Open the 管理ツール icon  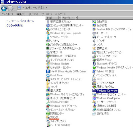[x=48, y=52]
